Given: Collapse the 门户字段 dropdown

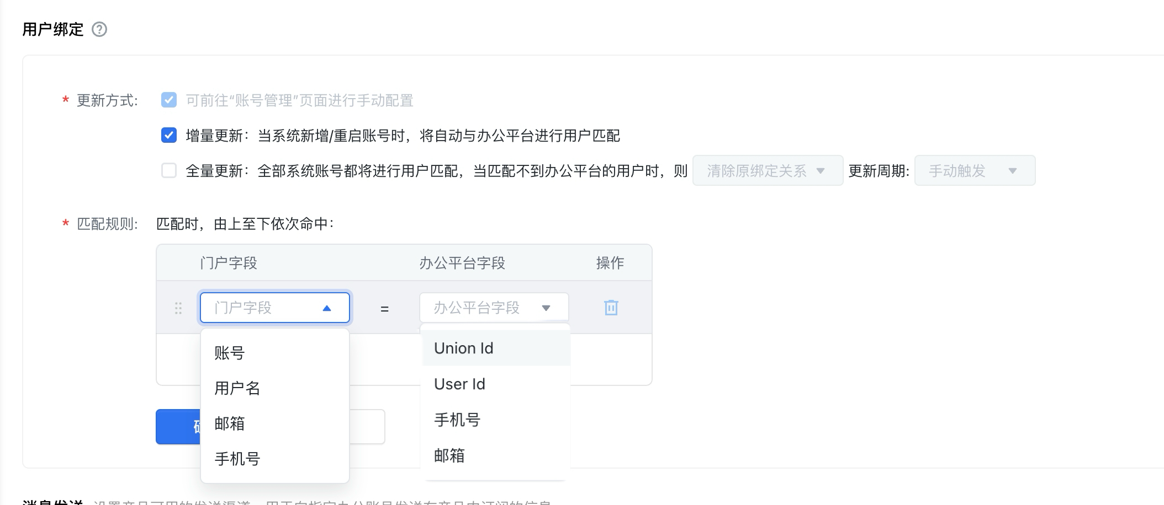Looking at the screenshot, I should click(x=275, y=308).
